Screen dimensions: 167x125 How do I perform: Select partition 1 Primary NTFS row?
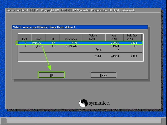[80, 43]
